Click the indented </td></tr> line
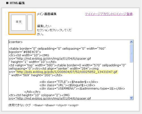Viewport: 142px width, 114px height. (x=32, y=92)
